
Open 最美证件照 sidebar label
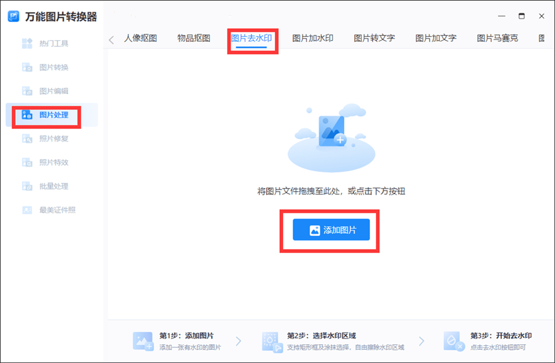[57, 210]
